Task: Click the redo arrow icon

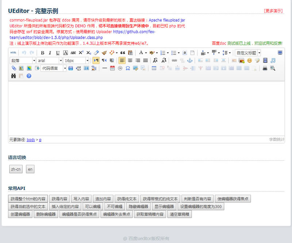Action: coord(32,53)
